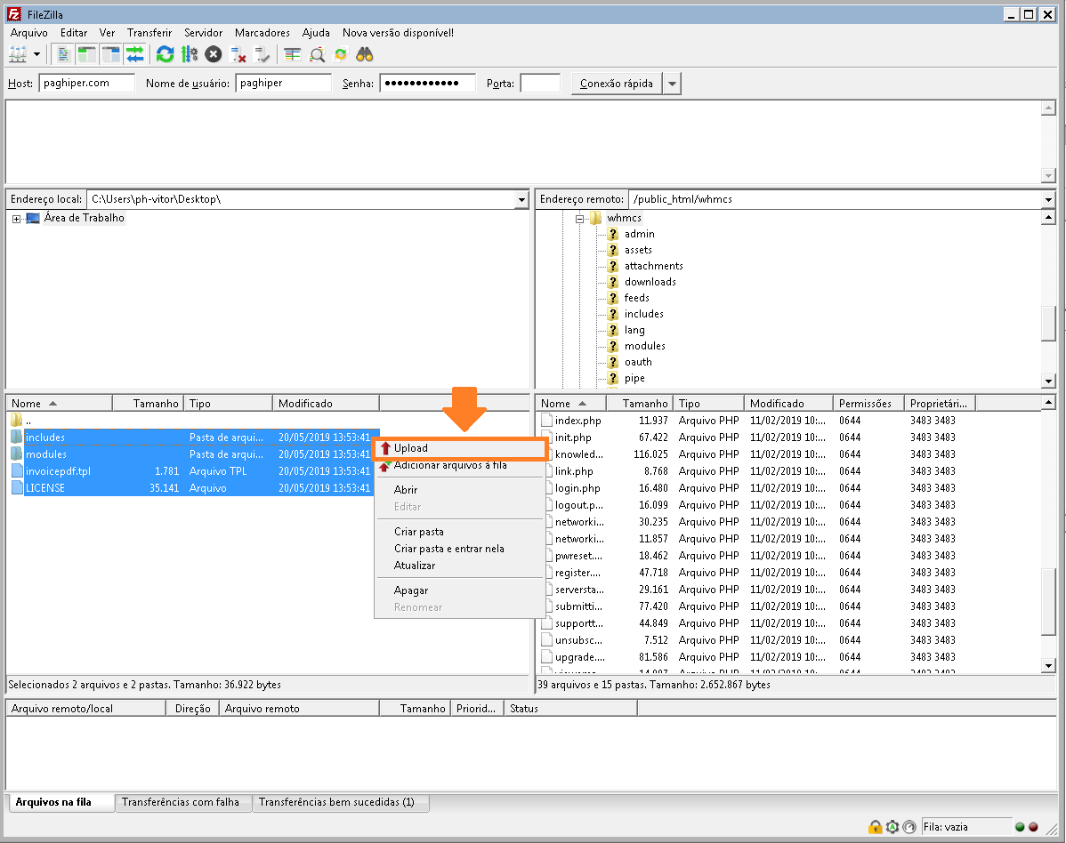
Task: Click the disconnect from server icon
Action: click(x=238, y=54)
